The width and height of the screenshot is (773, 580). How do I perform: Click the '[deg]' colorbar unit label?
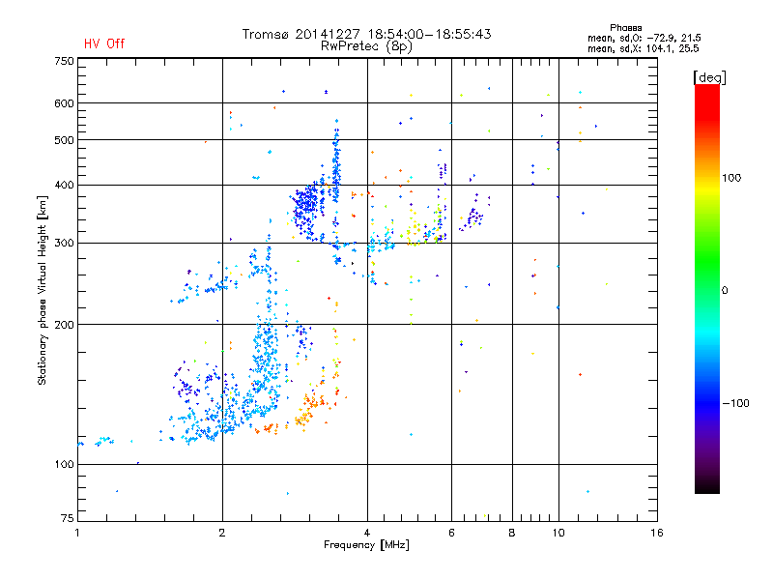(x=709, y=77)
